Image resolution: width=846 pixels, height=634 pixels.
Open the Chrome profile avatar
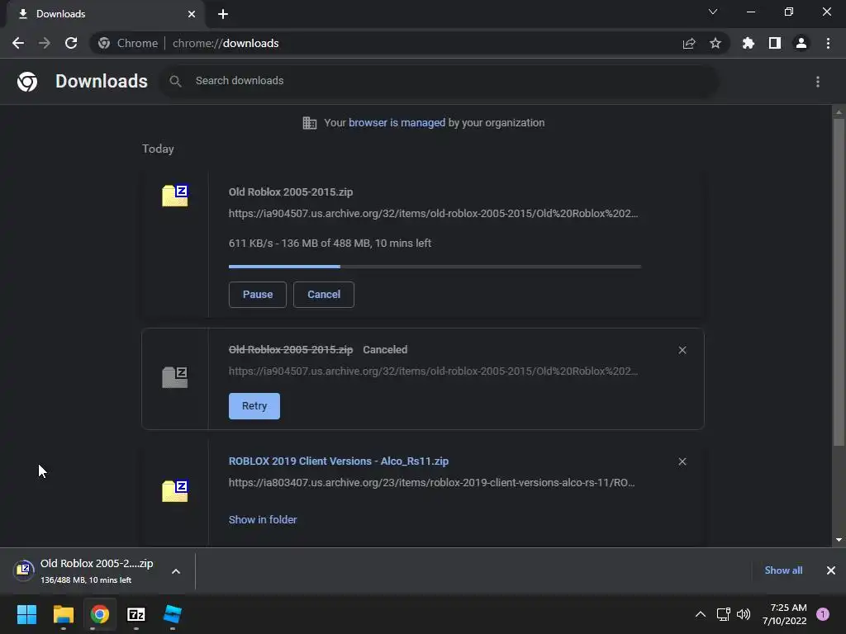coord(801,43)
